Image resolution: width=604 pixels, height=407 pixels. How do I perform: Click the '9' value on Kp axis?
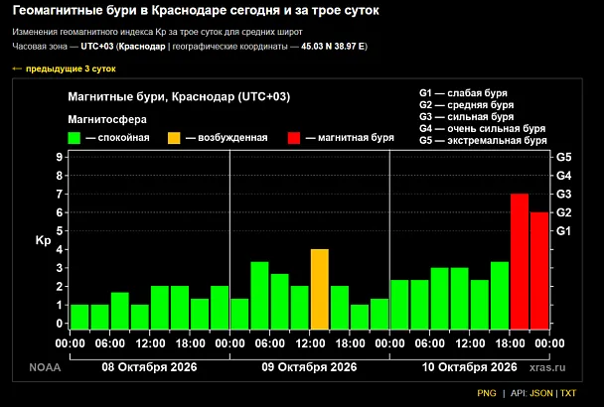[59, 157]
